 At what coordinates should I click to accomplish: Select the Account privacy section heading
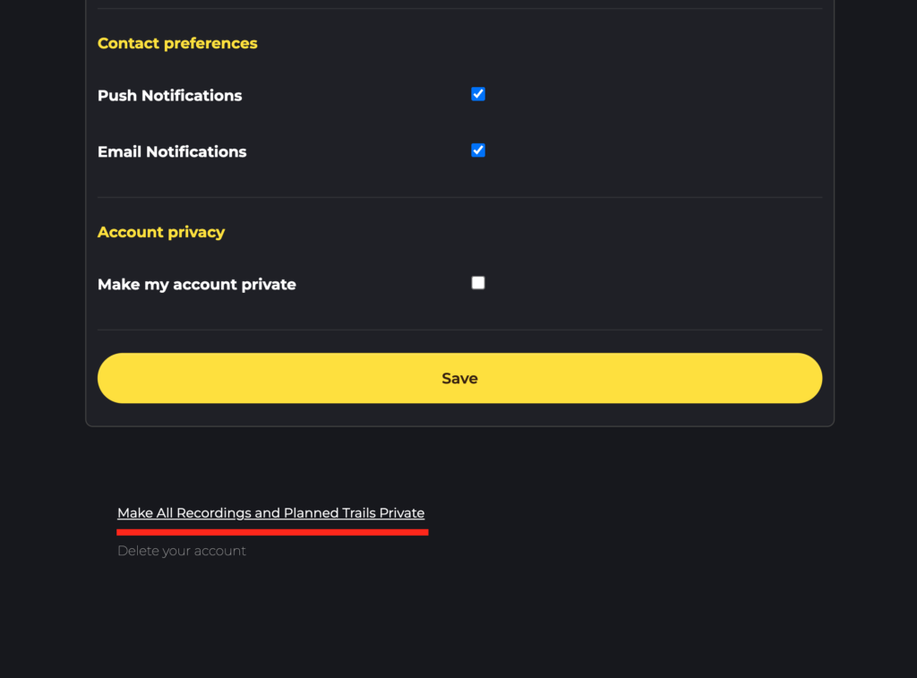pos(161,232)
